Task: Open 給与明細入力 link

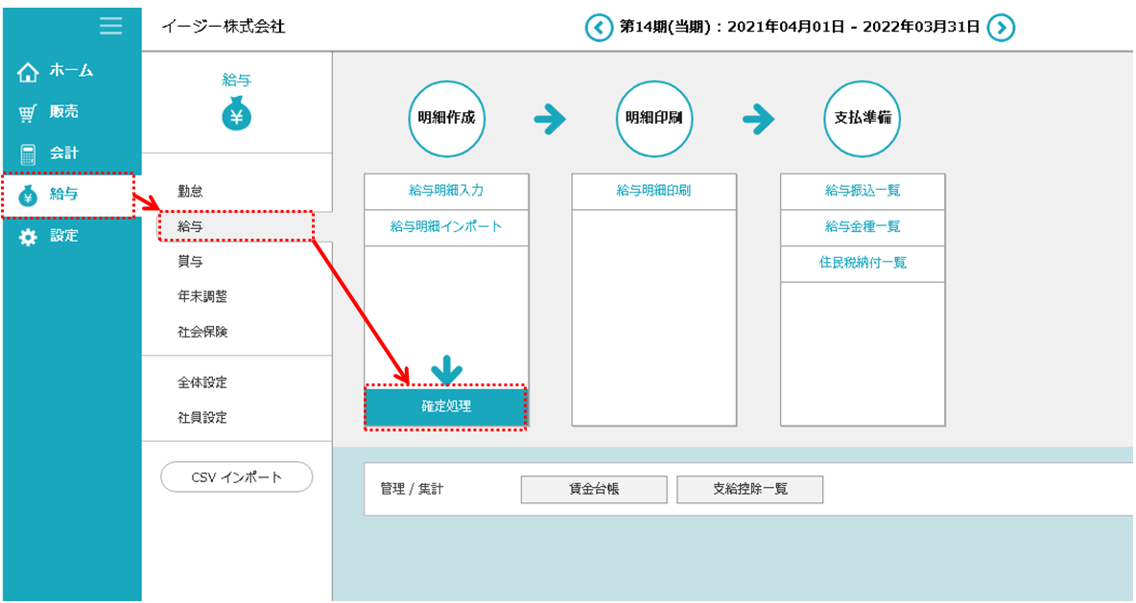Action: point(446,191)
